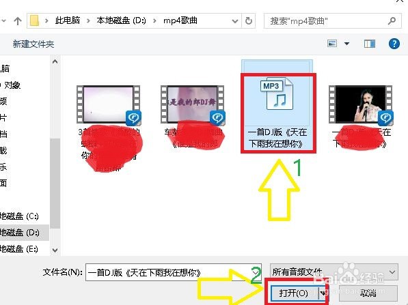Click 新建文件夹 new folder button
The width and height of the screenshot is (408, 305).
pyautogui.click(x=33, y=44)
